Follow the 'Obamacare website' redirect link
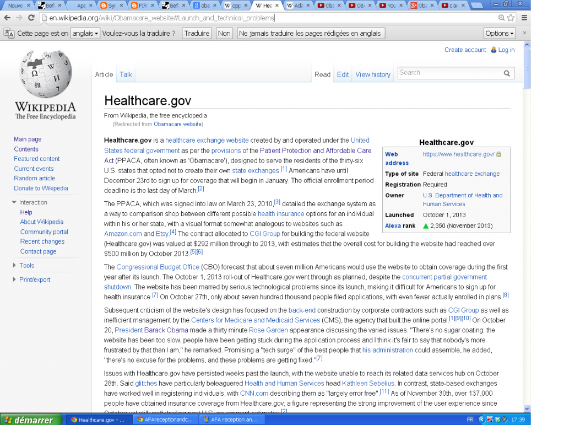Screen dimensions: 564x425 pyautogui.click(x=178, y=124)
